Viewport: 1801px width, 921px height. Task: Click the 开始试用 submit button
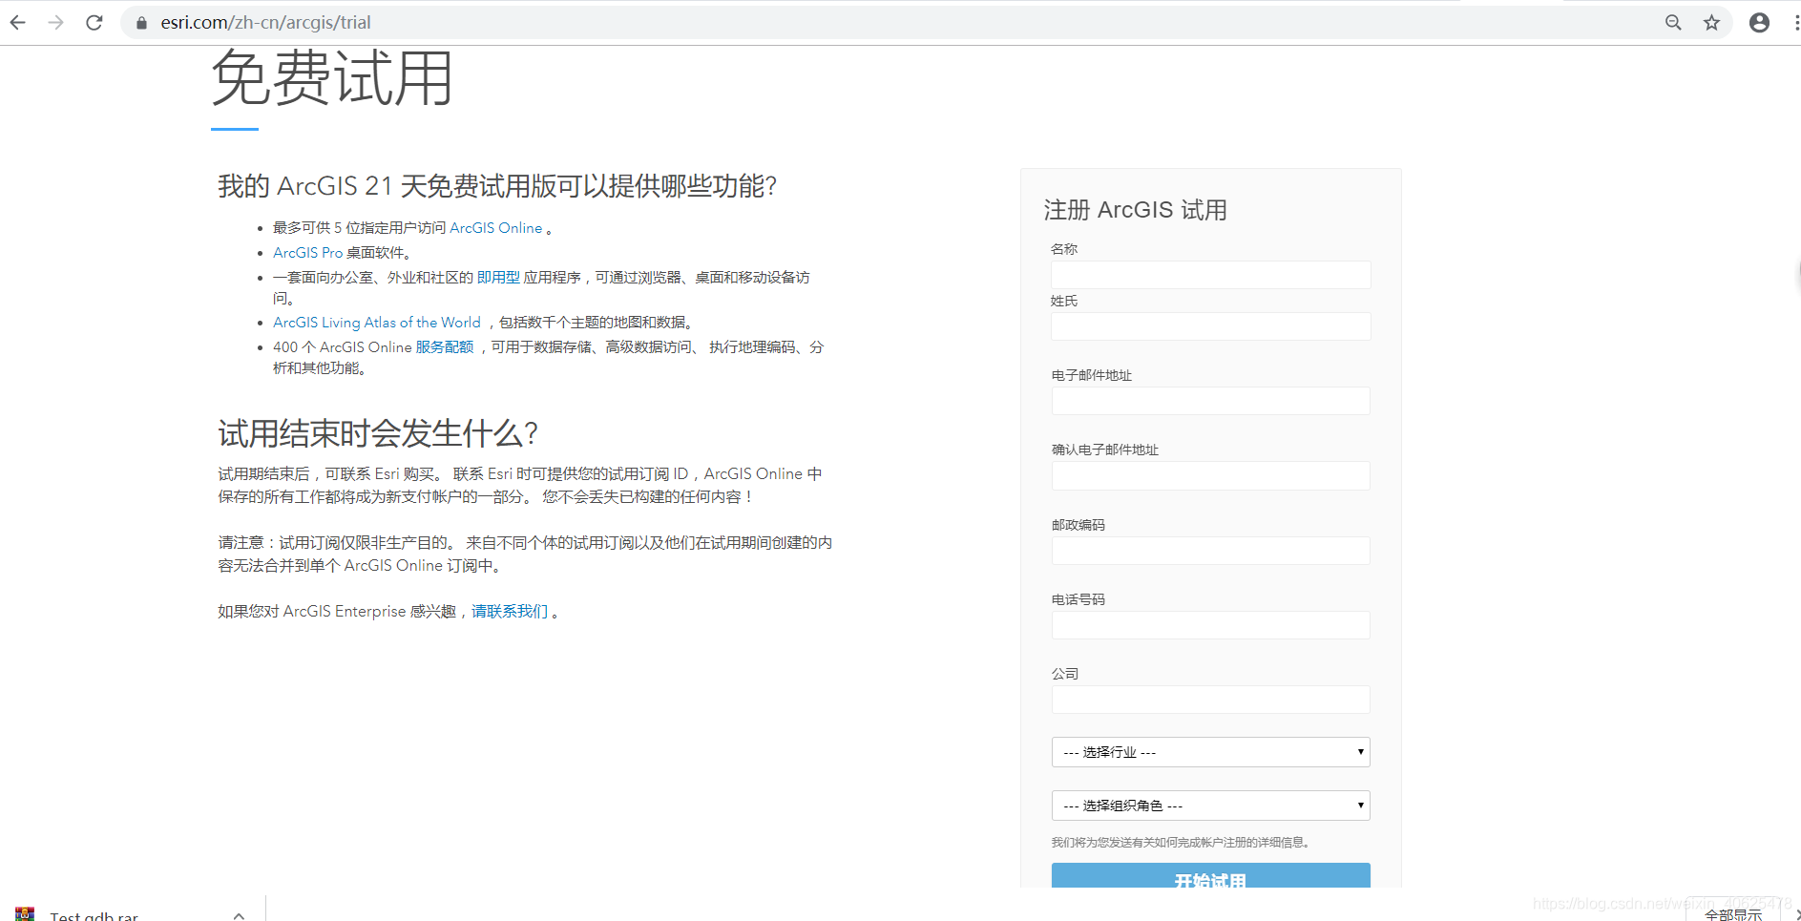coord(1210,876)
